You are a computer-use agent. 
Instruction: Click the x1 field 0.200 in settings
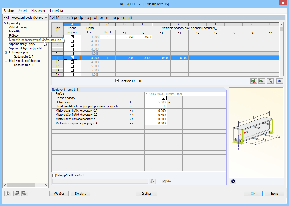(156, 111)
